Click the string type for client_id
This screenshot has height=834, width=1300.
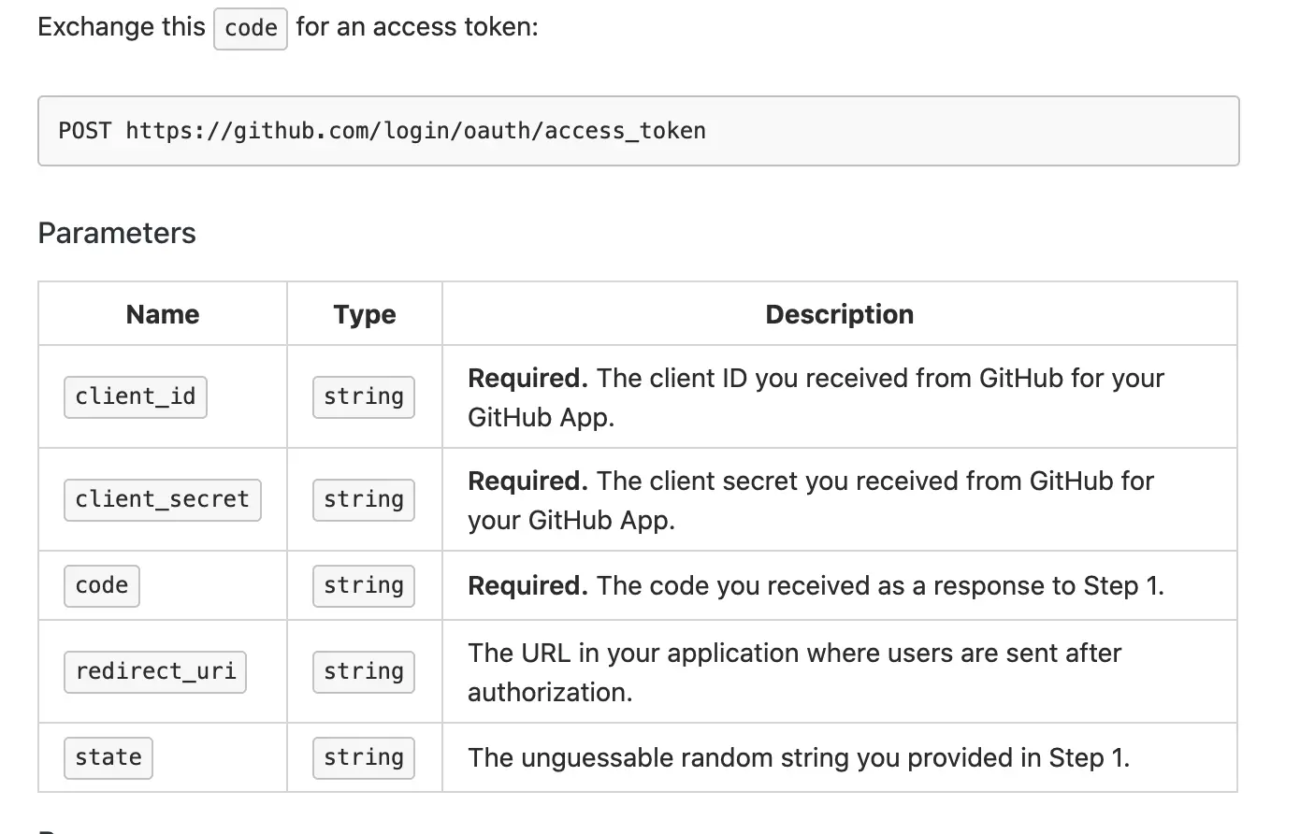coord(364,396)
